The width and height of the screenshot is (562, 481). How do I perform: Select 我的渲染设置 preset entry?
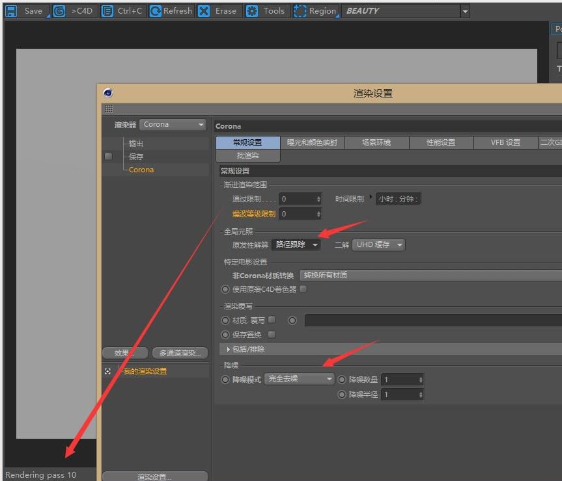coord(145,371)
